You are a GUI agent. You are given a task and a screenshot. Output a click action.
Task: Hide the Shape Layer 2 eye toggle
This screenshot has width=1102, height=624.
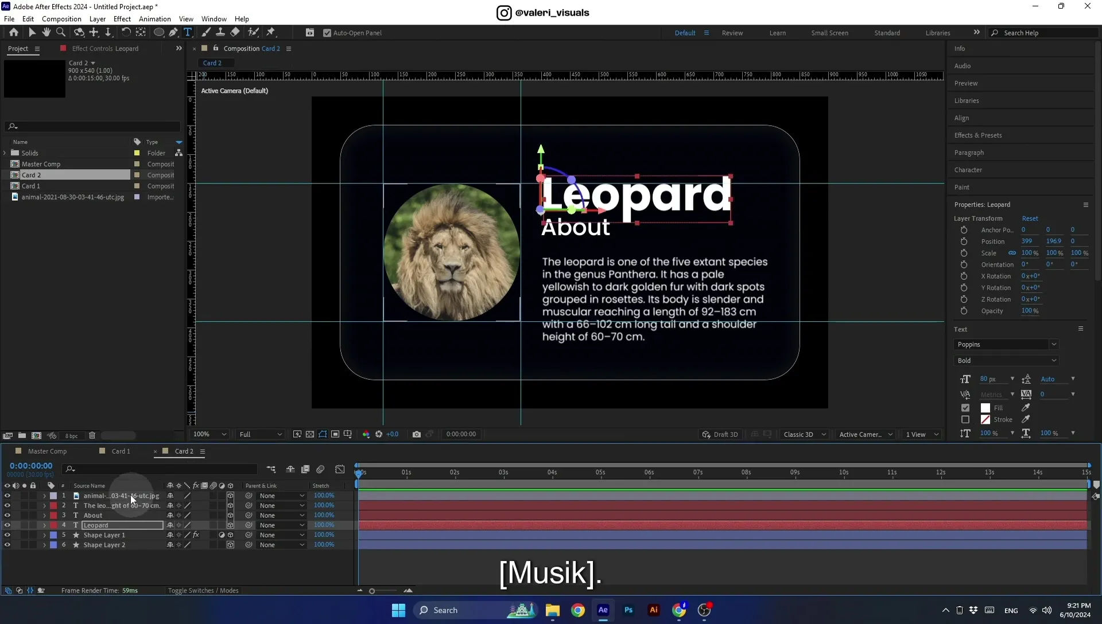tap(7, 545)
